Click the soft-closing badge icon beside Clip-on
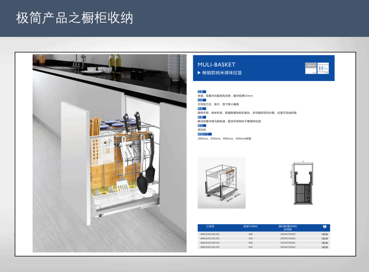The height and width of the screenshot is (272, 369). click(x=323, y=68)
